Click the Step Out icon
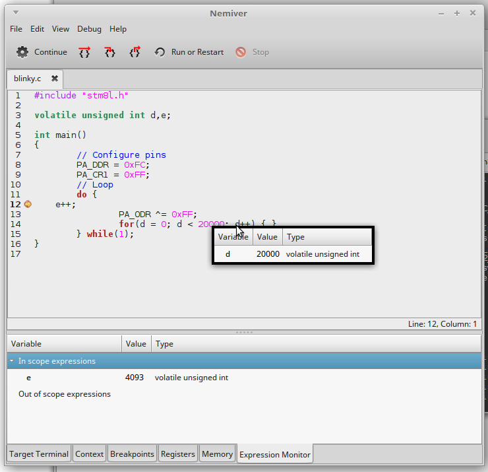The height and width of the screenshot is (472, 488). click(x=135, y=52)
